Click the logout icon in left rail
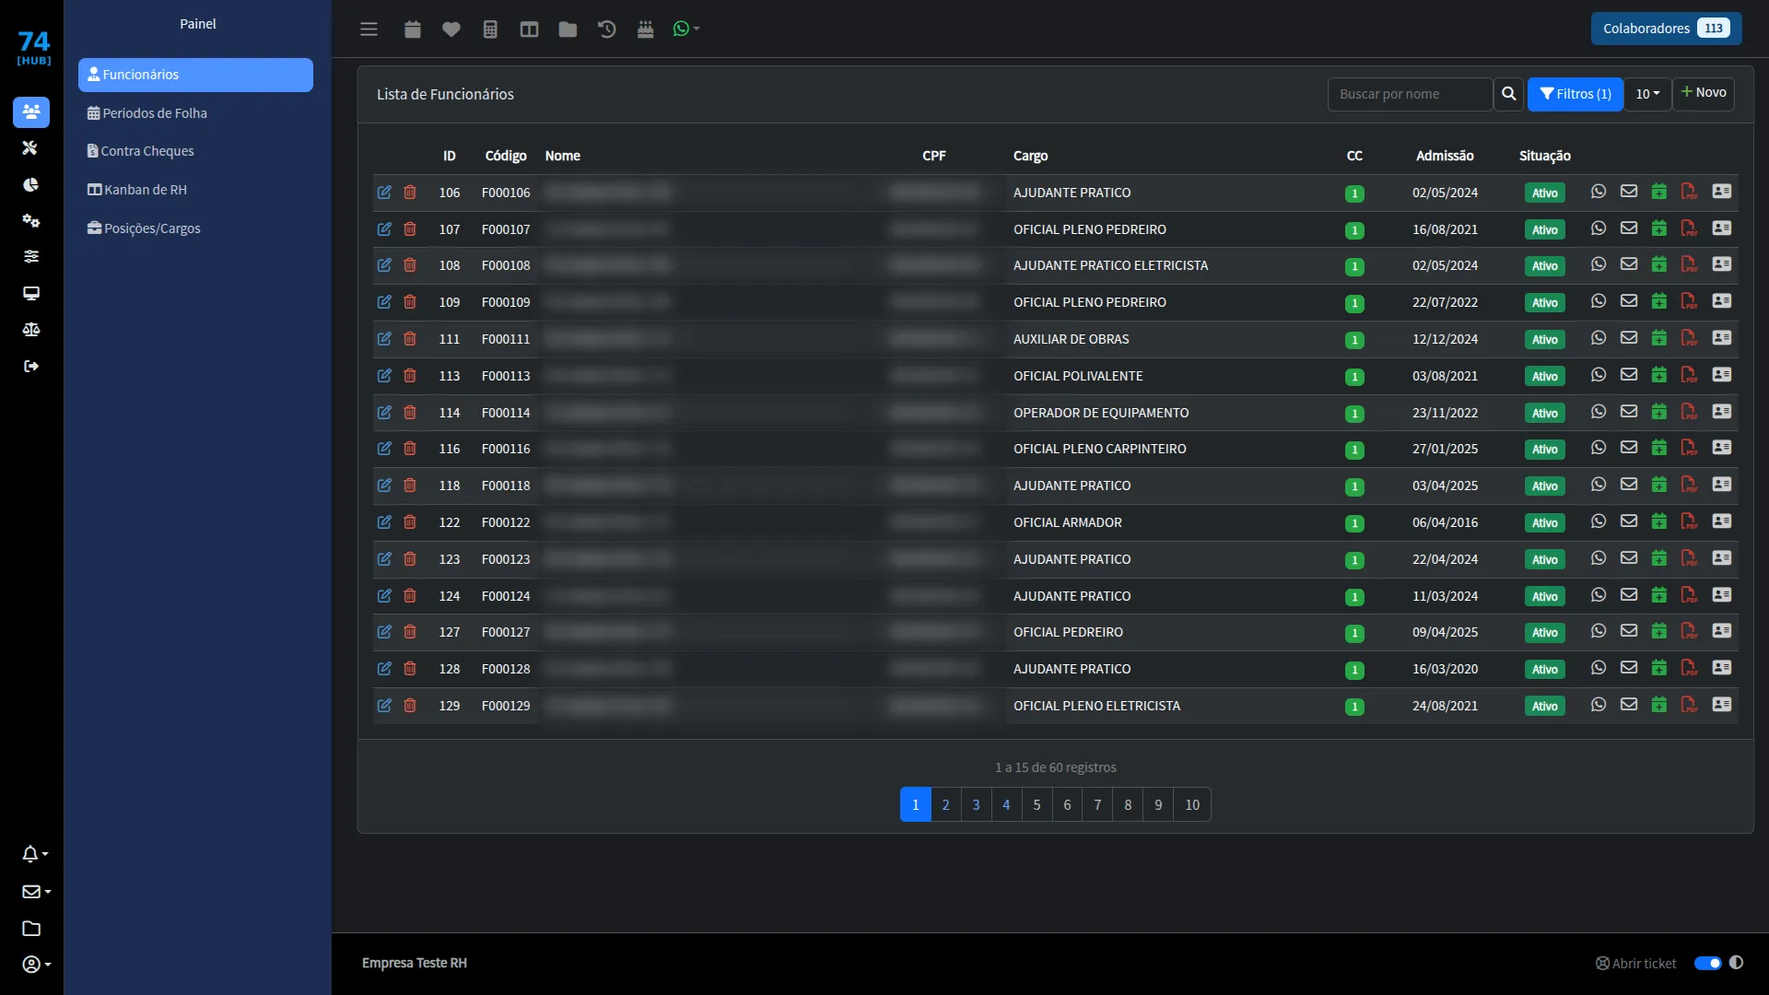This screenshot has height=995, width=1769. coord(30,367)
